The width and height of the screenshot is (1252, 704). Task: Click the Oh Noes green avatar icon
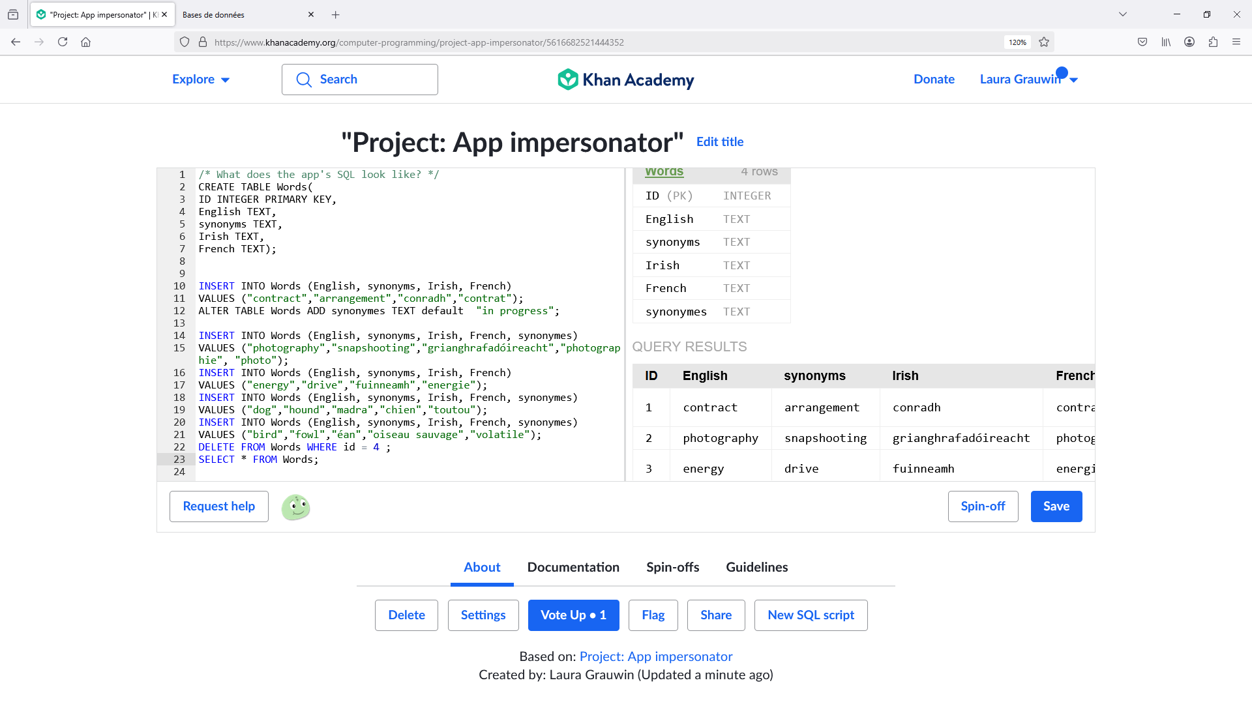coord(295,507)
